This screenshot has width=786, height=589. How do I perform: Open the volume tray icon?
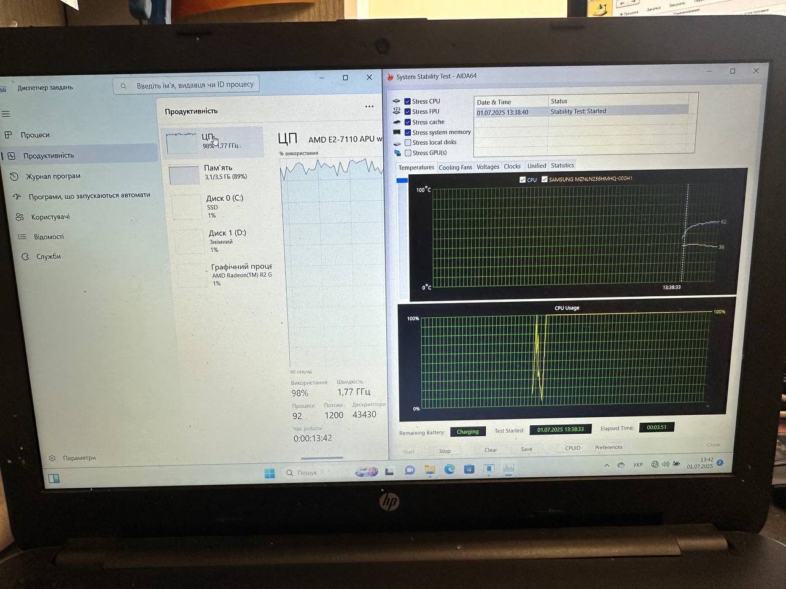(x=666, y=464)
